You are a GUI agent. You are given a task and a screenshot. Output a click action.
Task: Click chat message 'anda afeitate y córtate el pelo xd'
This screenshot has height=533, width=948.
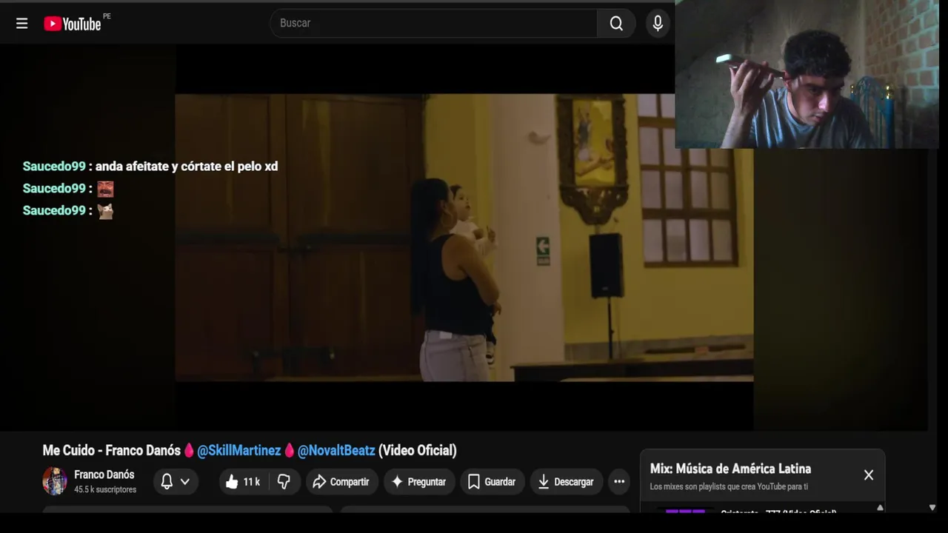[x=187, y=167]
